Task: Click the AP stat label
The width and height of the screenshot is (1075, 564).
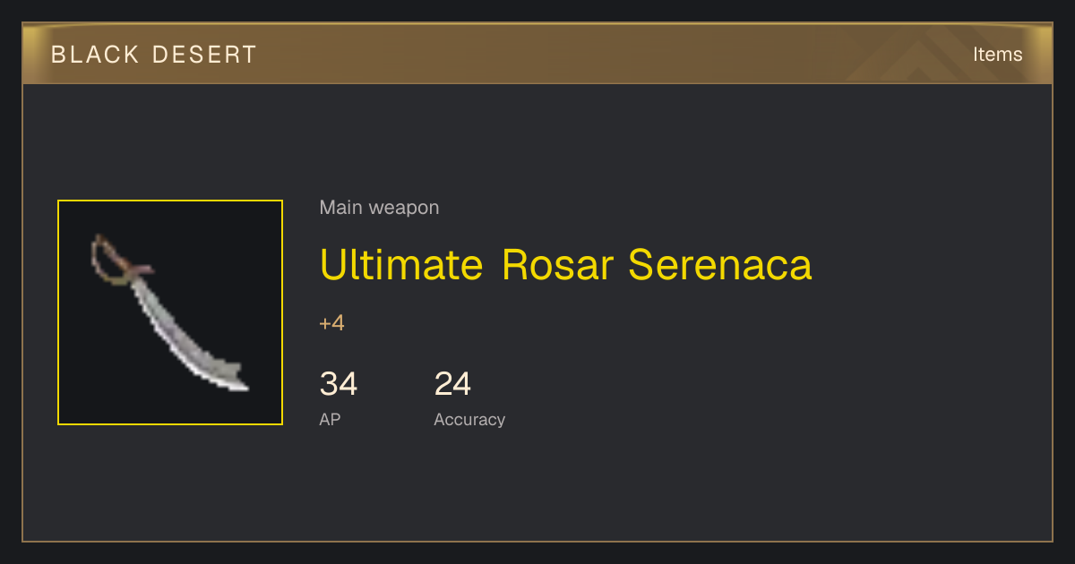Action: coord(330,419)
